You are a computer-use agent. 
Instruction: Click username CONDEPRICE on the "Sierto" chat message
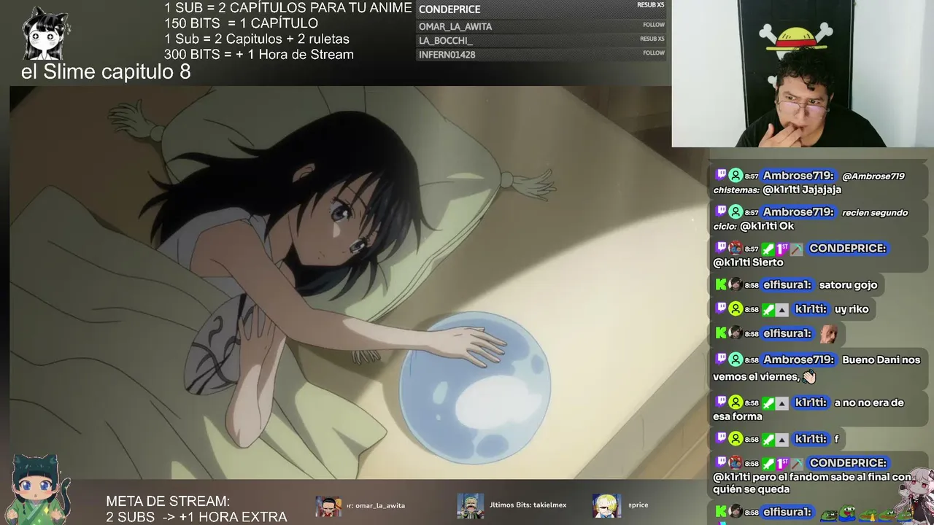(848, 249)
